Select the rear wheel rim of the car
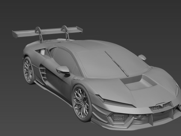181x136 pixels. (28, 71)
